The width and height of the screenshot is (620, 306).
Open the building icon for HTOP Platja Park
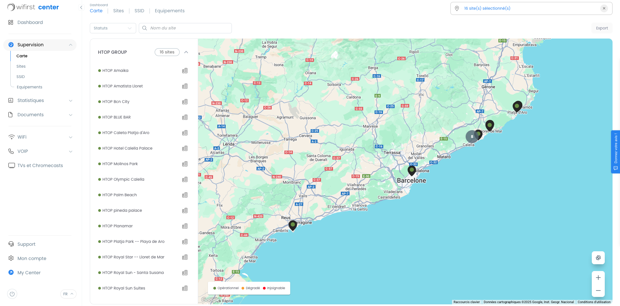click(185, 242)
